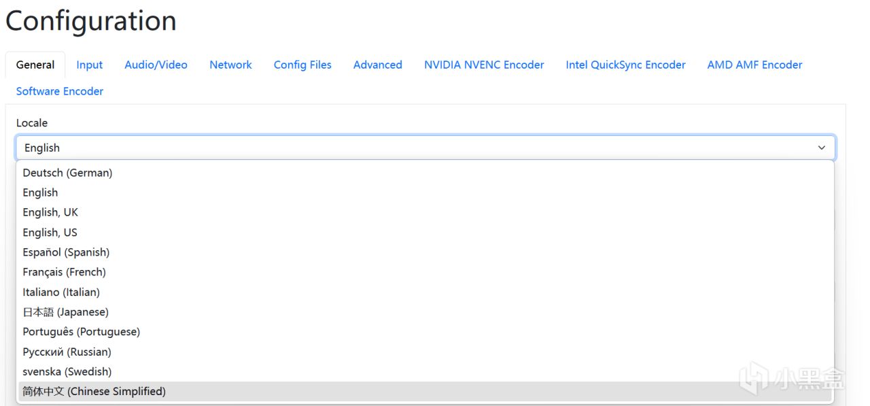Collapse the Locale dropdown showing English
This screenshot has width=870, height=406.
tap(425, 148)
